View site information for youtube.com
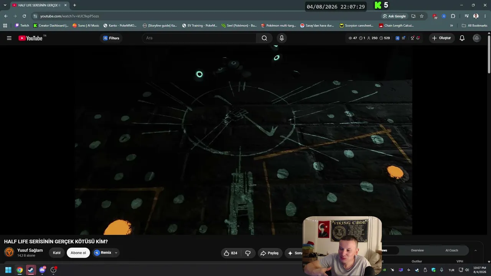The height and width of the screenshot is (276, 491). (35, 16)
